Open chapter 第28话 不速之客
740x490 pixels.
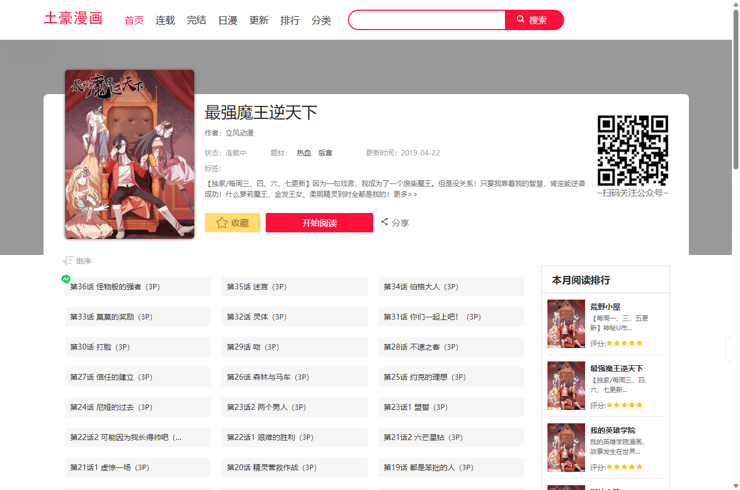tap(451, 347)
